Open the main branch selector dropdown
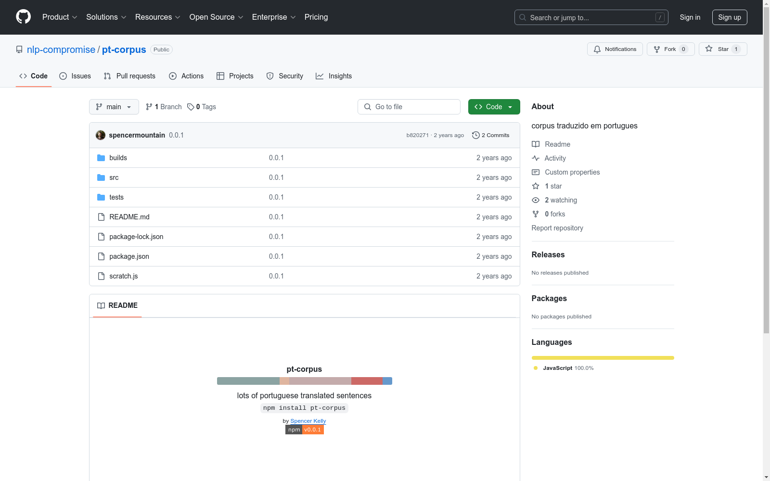The height and width of the screenshot is (481, 770). click(114, 107)
